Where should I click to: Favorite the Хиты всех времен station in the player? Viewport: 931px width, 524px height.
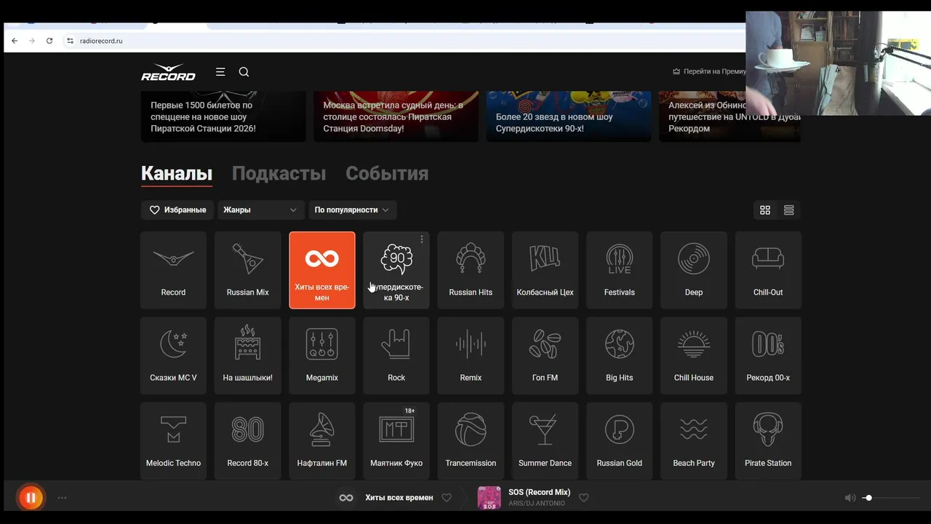coord(447,498)
